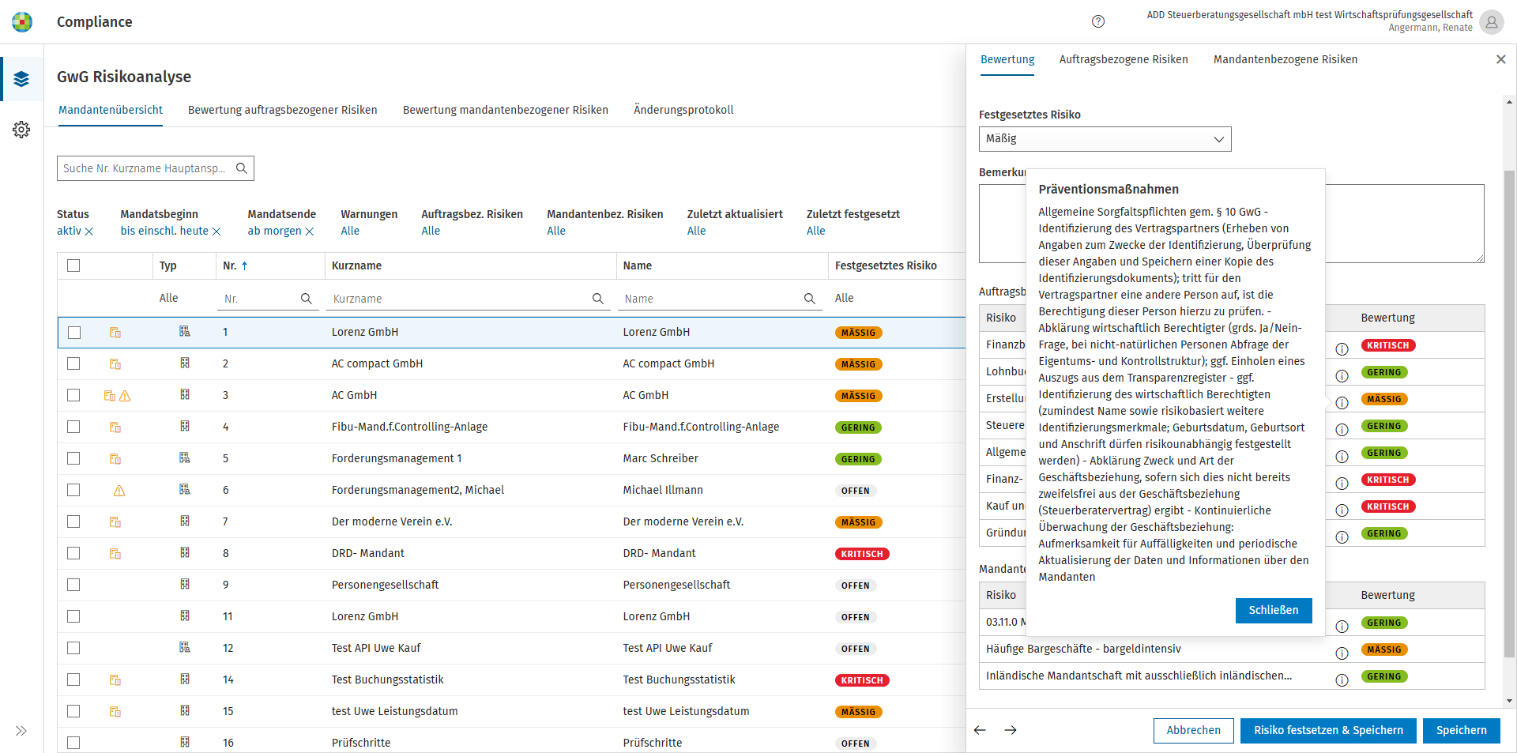Open info icon next to first KRITISCH rating

click(x=1342, y=349)
